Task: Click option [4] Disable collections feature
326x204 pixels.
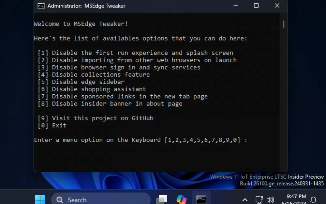Action: (94, 75)
